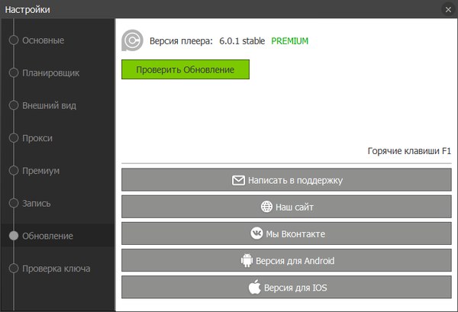Select the Планировщик radio dot
This screenshot has width=458, height=312.
point(14,73)
